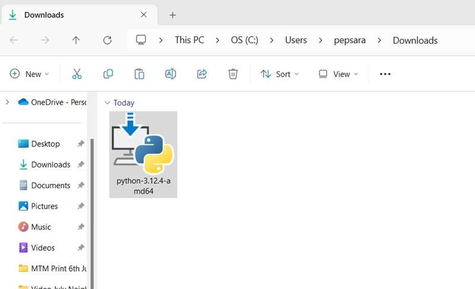Expand the OneDrive tree node
475x289 pixels.
click(8, 102)
